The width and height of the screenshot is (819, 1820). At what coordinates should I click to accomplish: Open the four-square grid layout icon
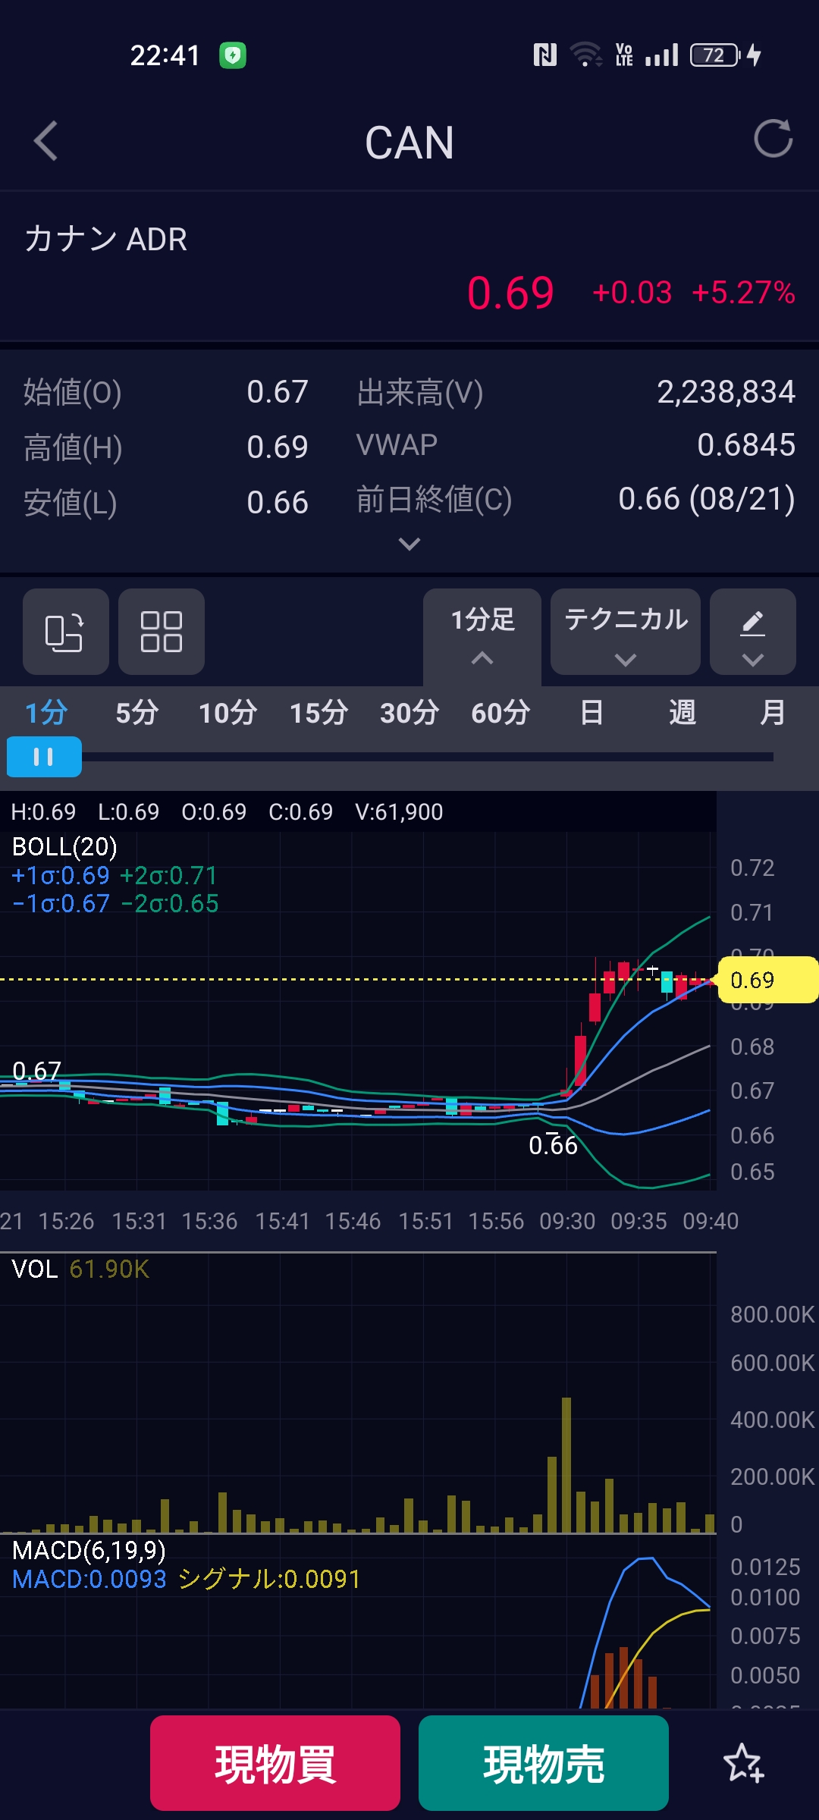coord(161,632)
